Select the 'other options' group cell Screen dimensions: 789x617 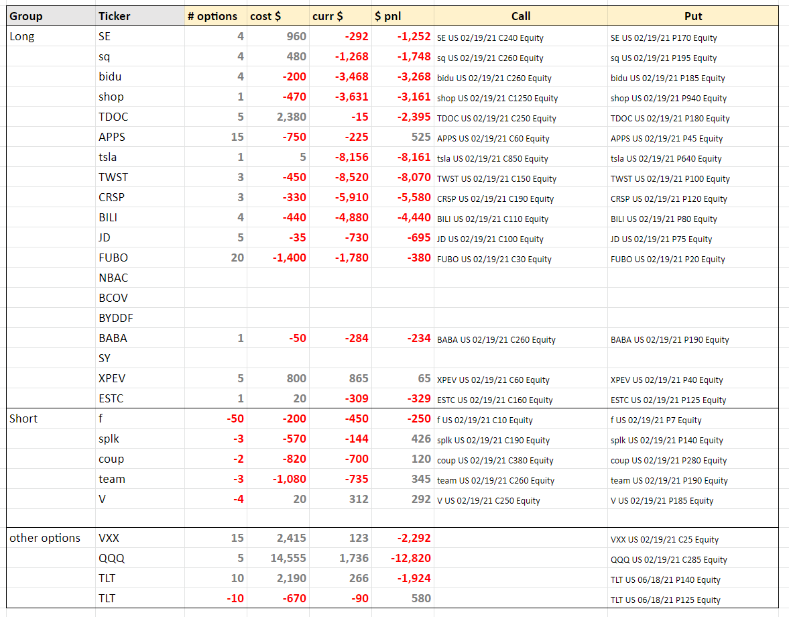[x=51, y=538]
